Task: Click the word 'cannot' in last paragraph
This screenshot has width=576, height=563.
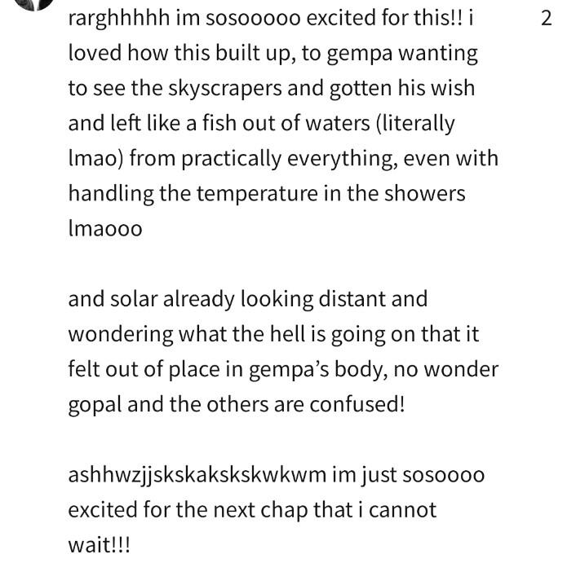Action: (x=402, y=510)
